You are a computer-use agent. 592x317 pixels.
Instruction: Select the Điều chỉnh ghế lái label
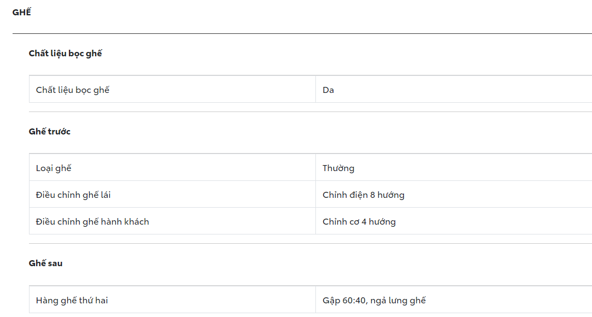(73, 195)
